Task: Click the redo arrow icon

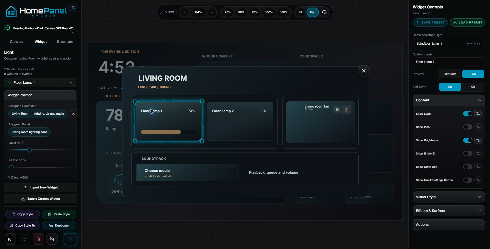Action: 24,239
